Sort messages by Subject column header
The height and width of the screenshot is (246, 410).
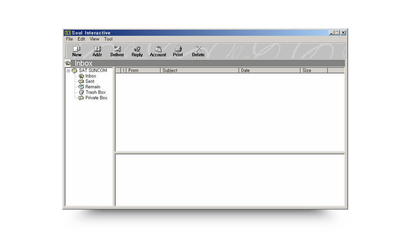click(x=200, y=71)
